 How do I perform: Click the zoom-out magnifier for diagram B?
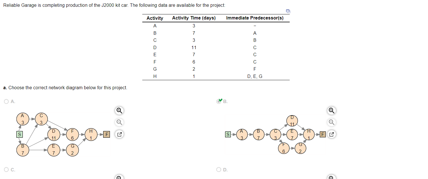[x=331, y=122]
